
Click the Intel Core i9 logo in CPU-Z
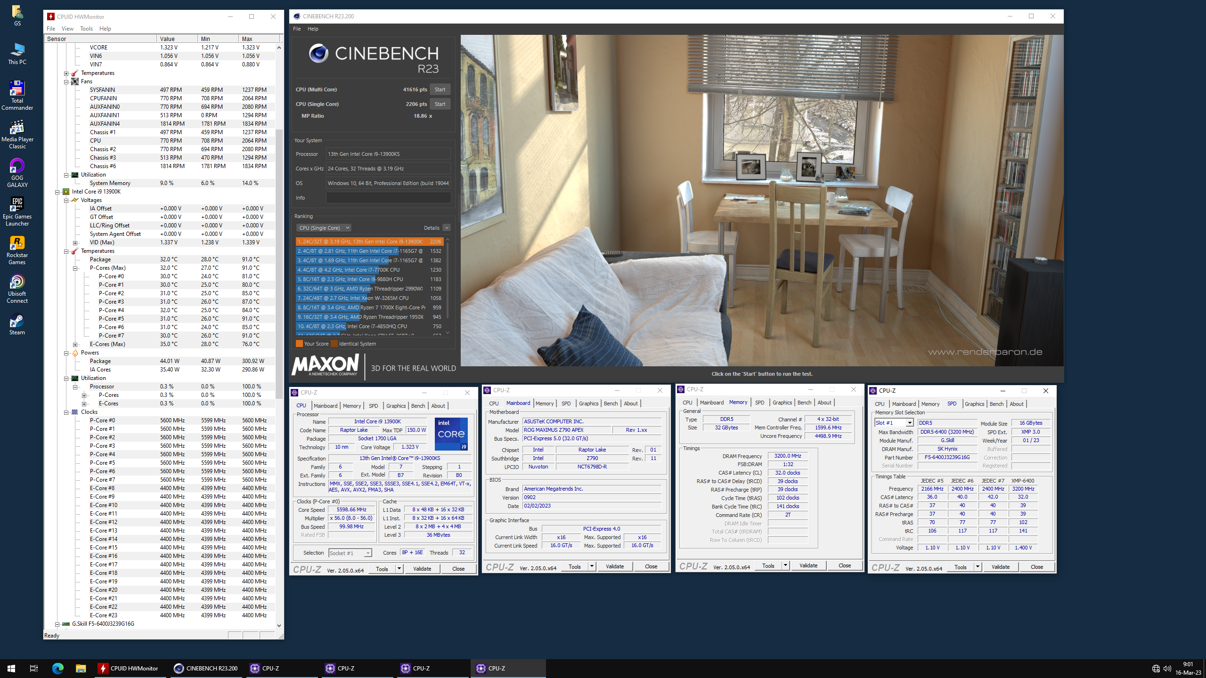pos(451,434)
